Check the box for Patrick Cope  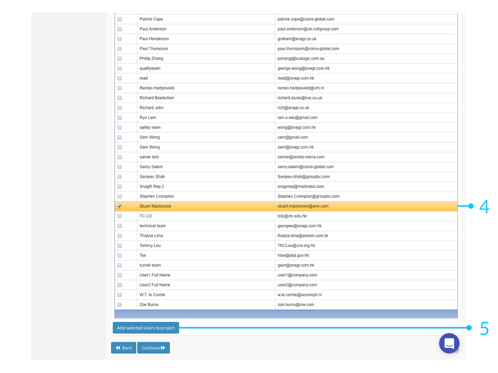pos(120,19)
